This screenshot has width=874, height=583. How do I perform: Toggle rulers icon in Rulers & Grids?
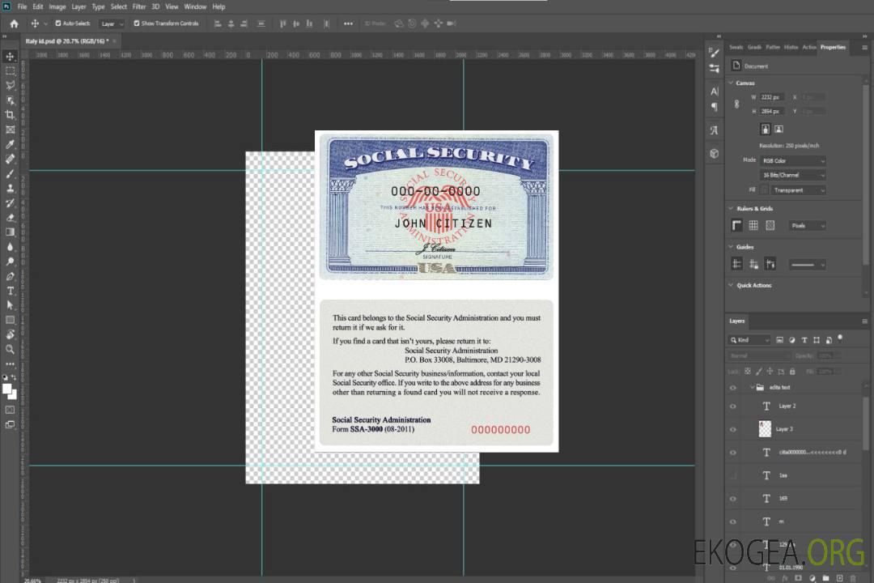click(x=736, y=225)
